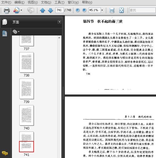
Task: Open the 文件(F) menu
Action: pyautogui.click(x=6, y=2)
